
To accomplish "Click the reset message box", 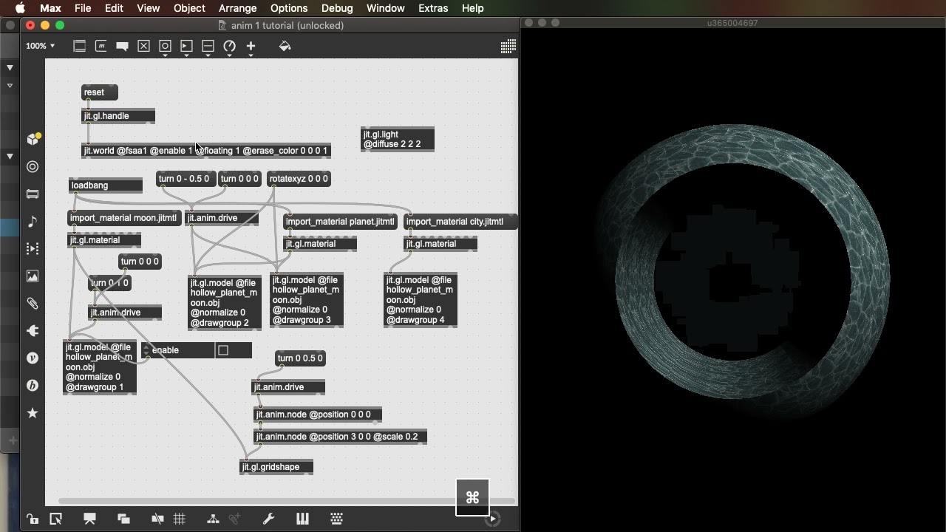I will pyautogui.click(x=99, y=92).
